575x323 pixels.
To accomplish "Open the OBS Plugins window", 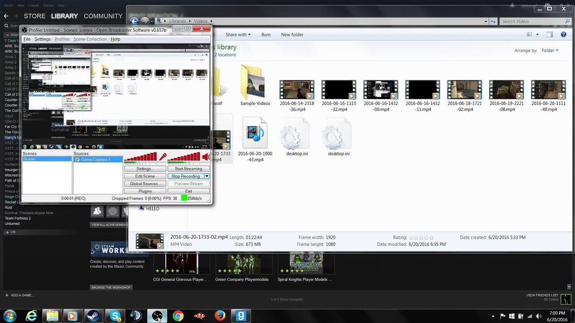I will click(x=145, y=191).
